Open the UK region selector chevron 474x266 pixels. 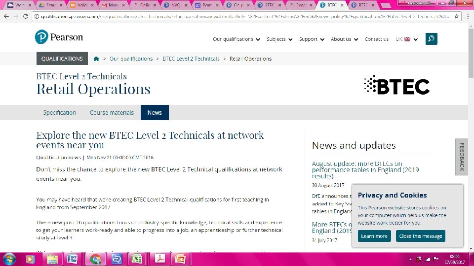pyautogui.click(x=416, y=39)
